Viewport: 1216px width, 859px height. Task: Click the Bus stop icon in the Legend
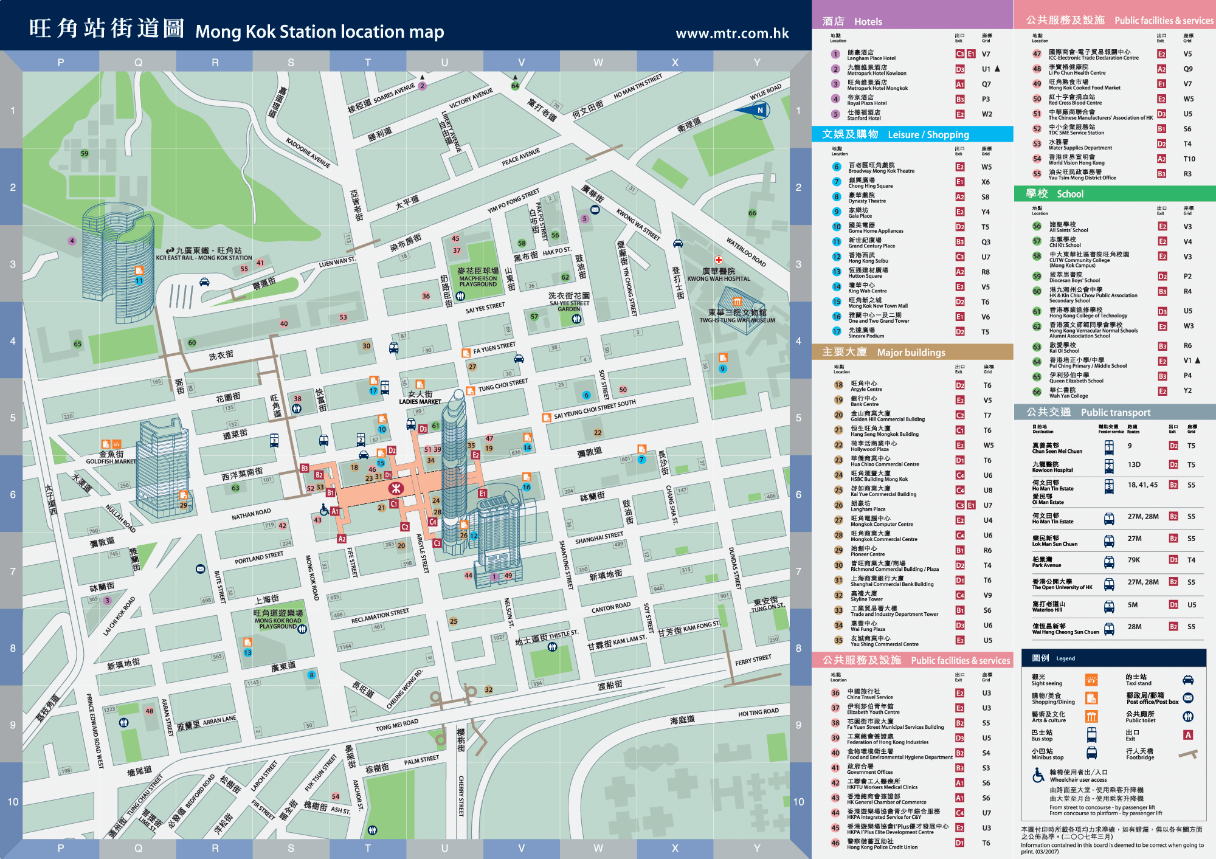point(1091,735)
